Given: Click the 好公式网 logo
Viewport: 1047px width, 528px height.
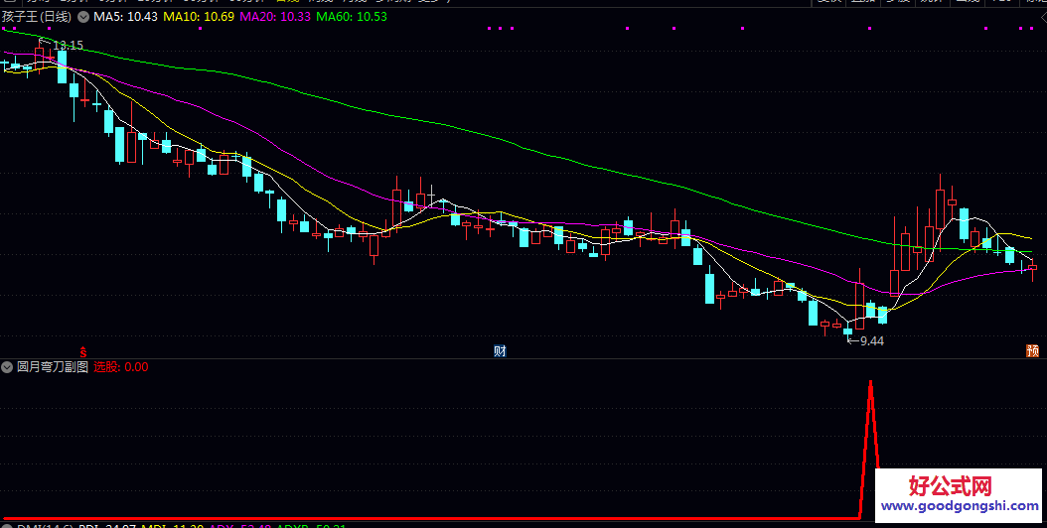Looking at the screenshot, I should pyautogui.click(x=951, y=485).
